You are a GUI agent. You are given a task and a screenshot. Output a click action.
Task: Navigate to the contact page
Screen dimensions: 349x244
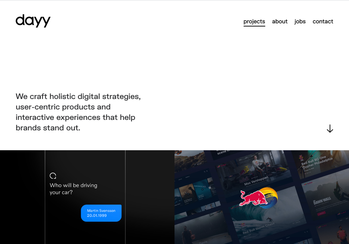[323, 22]
